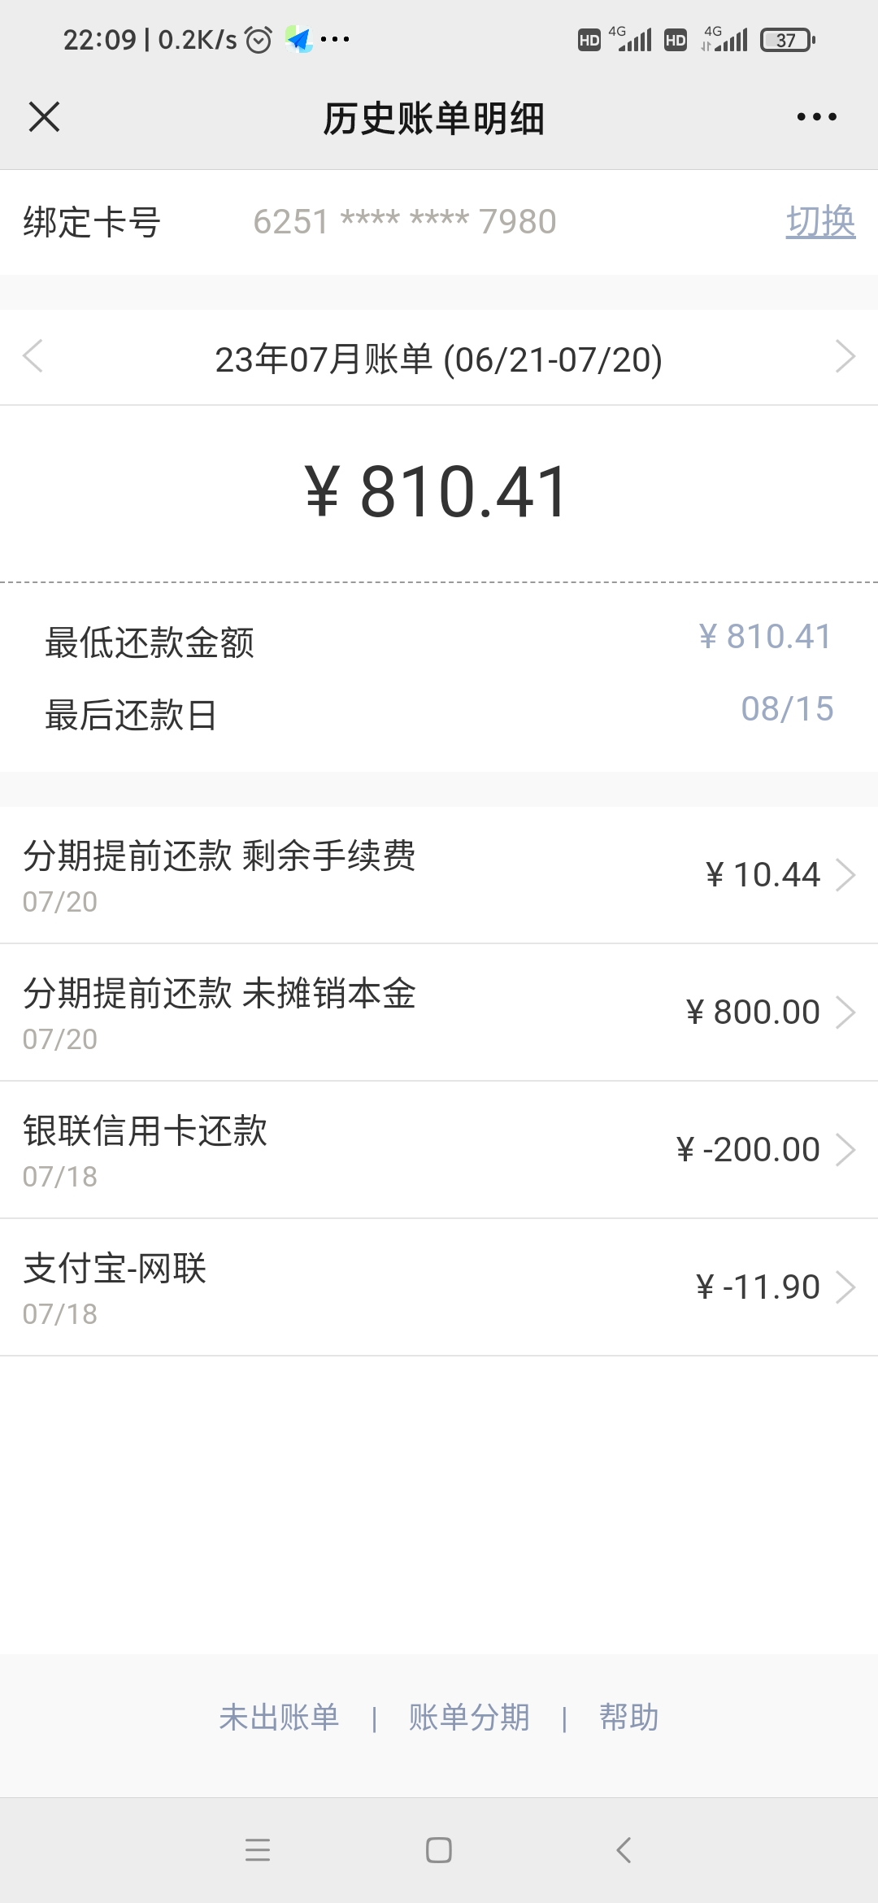Open 账单分期 installment link
878x1903 pixels.
(469, 1718)
